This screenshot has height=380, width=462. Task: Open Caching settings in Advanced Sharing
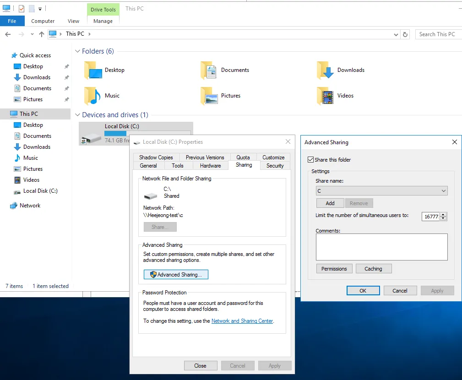pos(374,269)
